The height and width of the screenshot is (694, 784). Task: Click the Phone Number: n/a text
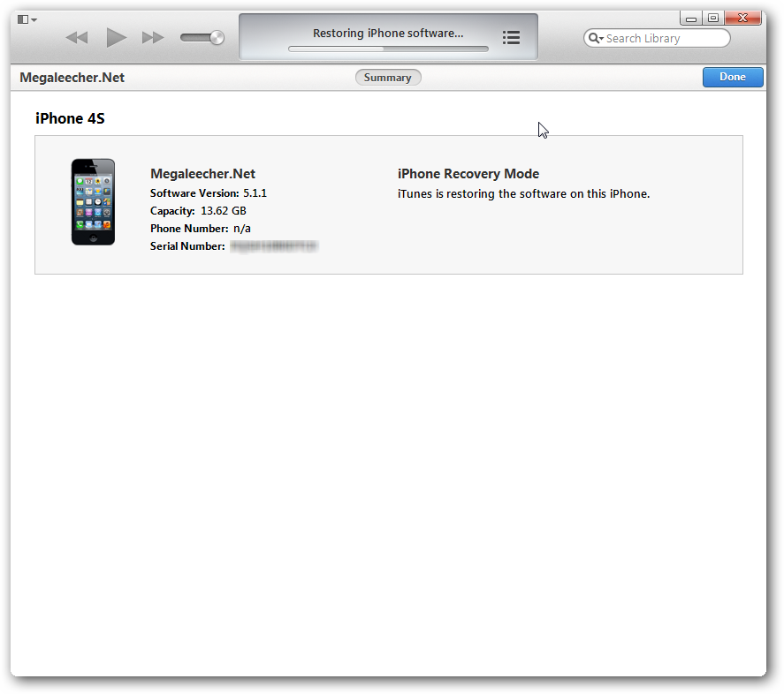201,229
